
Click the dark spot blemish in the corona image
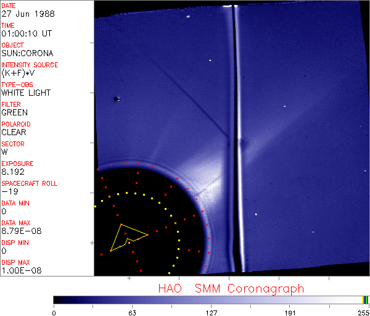[116, 99]
